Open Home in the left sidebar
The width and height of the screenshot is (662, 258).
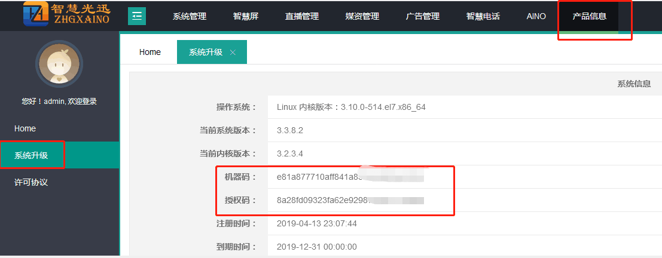click(25, 128)
